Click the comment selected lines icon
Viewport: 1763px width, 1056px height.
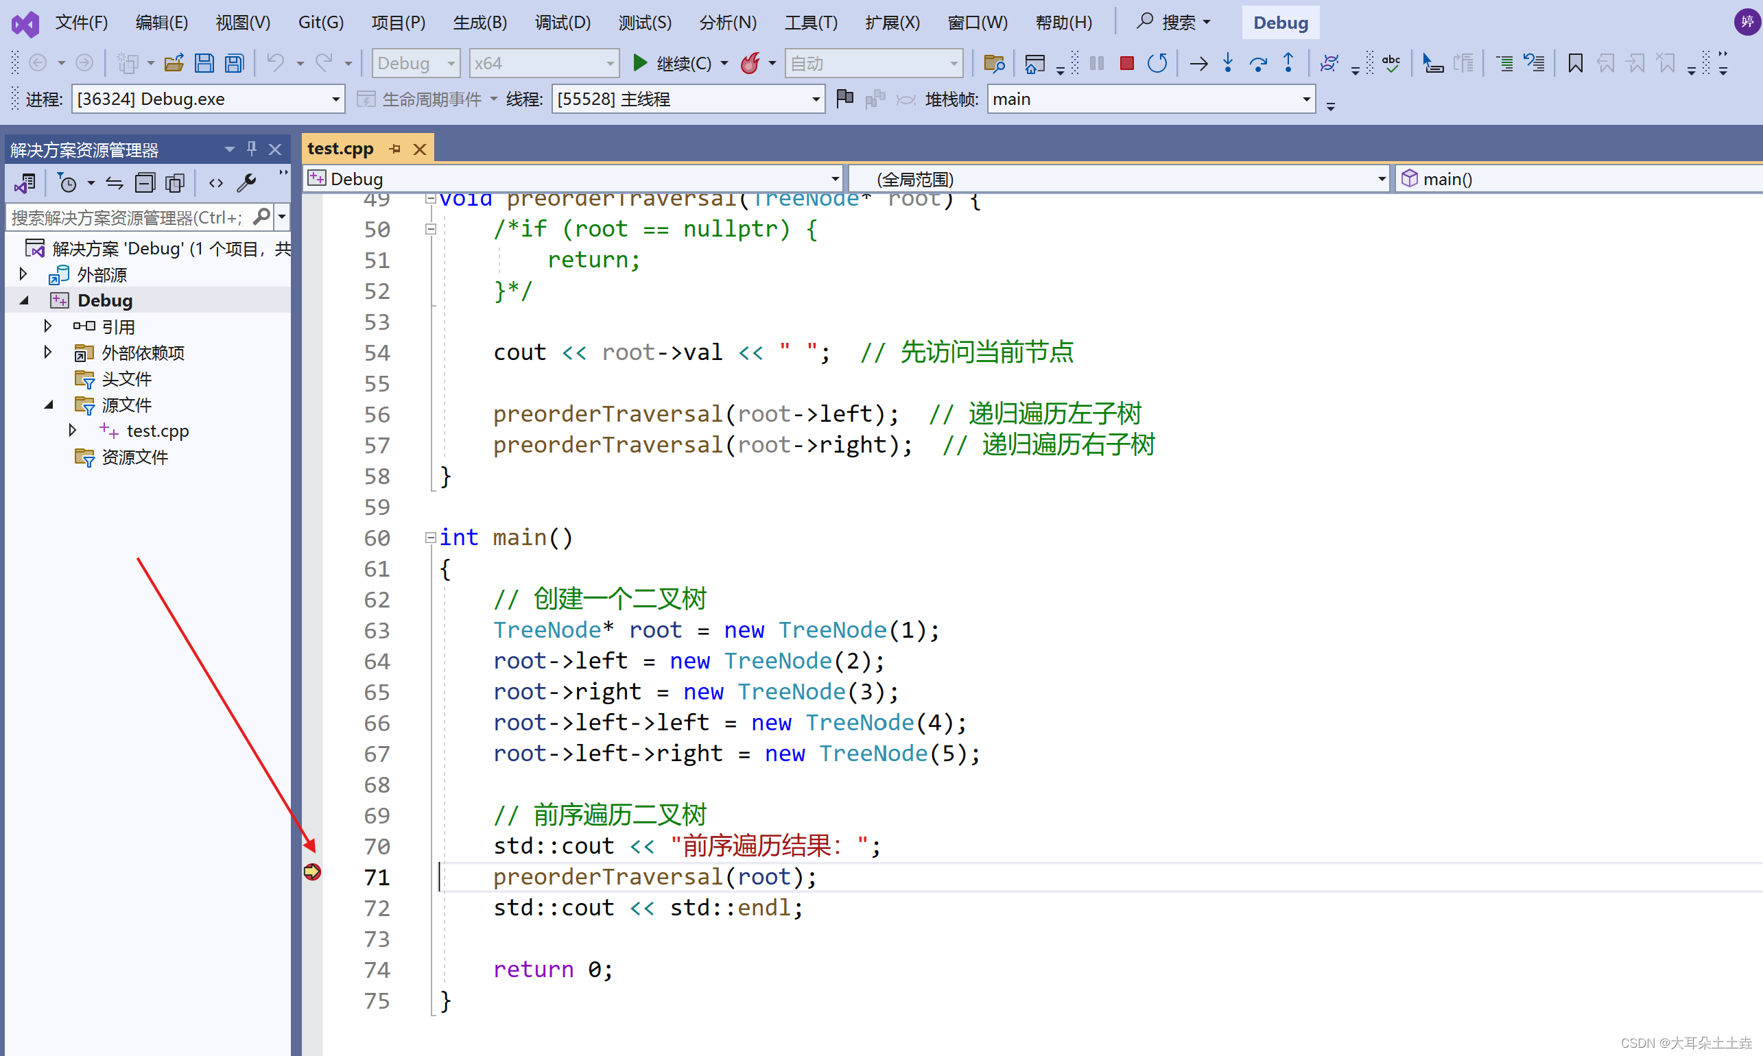coord(1503,63)
